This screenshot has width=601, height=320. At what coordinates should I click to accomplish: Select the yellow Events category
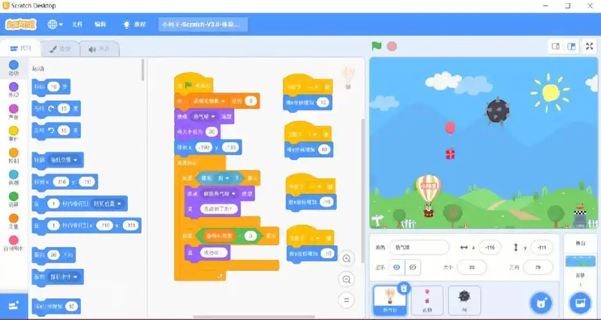click(x=13, y=133)
